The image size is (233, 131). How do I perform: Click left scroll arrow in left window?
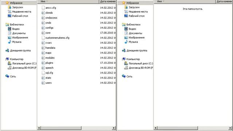[x=39, y=128]
